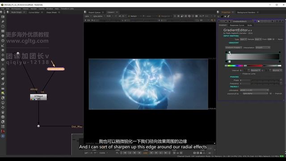Open the viewer rgba channel dropdown
The image size is (286, 161).
88,16
